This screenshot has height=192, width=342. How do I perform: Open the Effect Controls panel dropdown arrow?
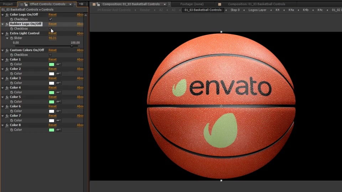click(x=70, y=4)
